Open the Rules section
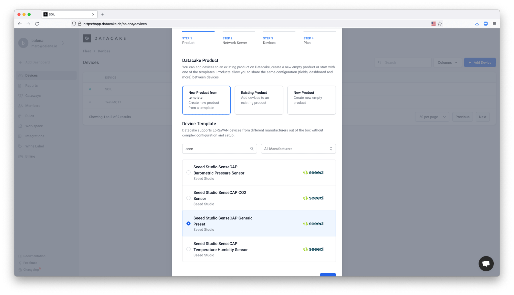 [30, 116]
